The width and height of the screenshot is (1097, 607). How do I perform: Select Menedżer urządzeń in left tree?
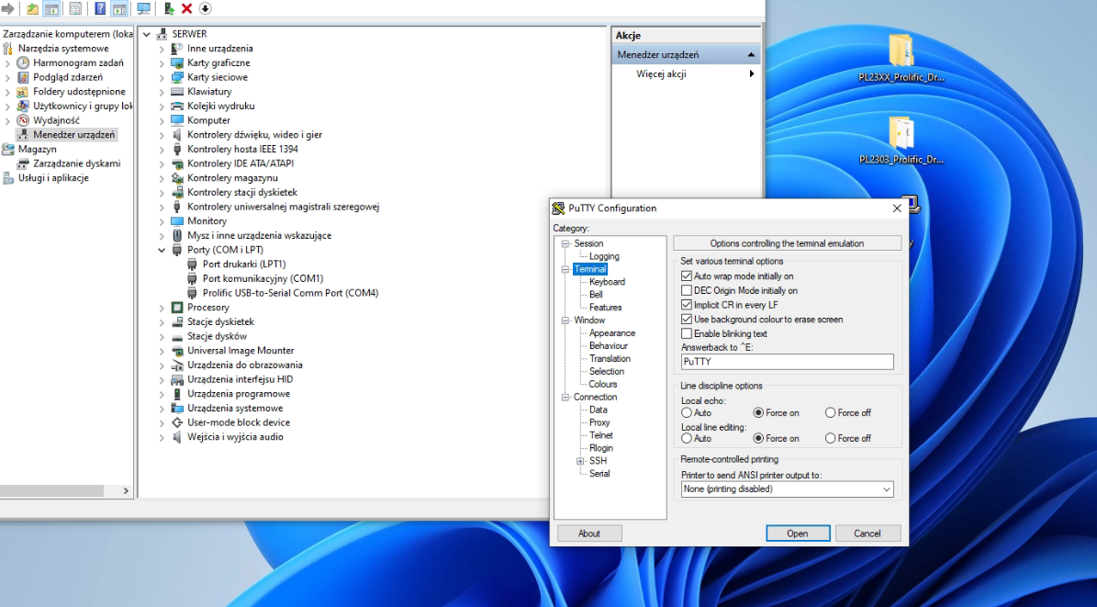coord(73,134)
